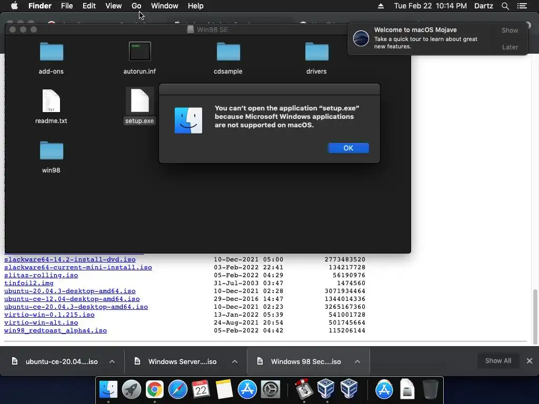The height and width of the screenshot is (404, 539).
Task: Expand the ubuntu-ce-20.04 download options chevron
Action: pyautogui.click(x=112, y=361)
